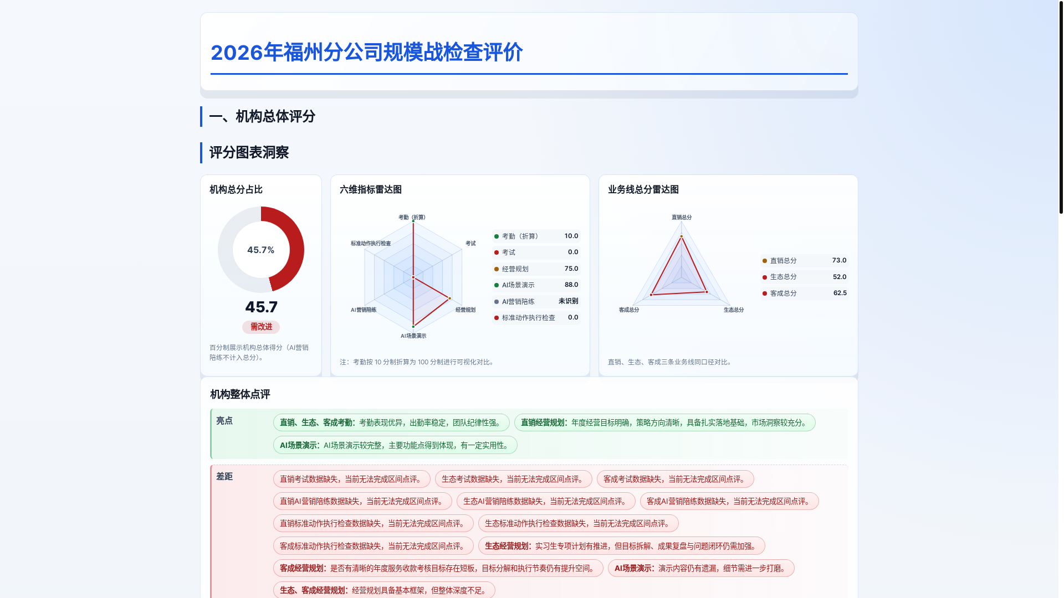Click the 标准动作执行检查 legend row
Viewport: 1064px width, 598px height.
coord(536,318)
